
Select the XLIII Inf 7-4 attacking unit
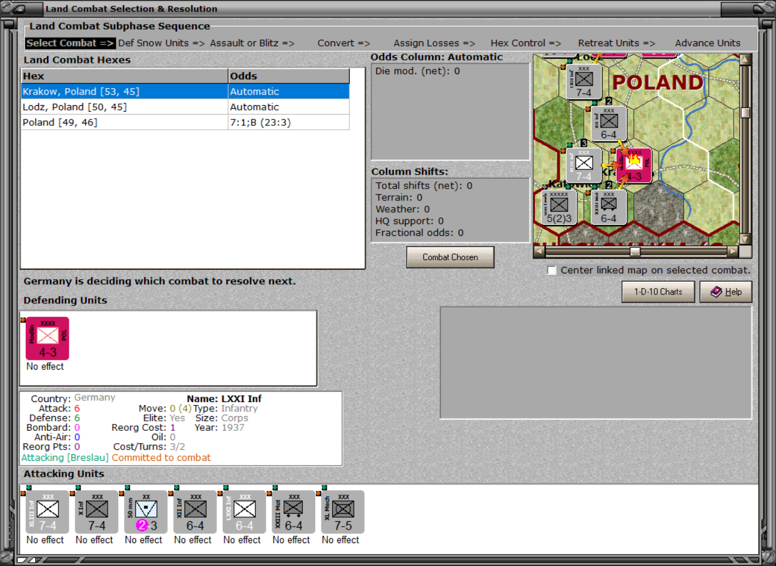click(x=48, y=512)
